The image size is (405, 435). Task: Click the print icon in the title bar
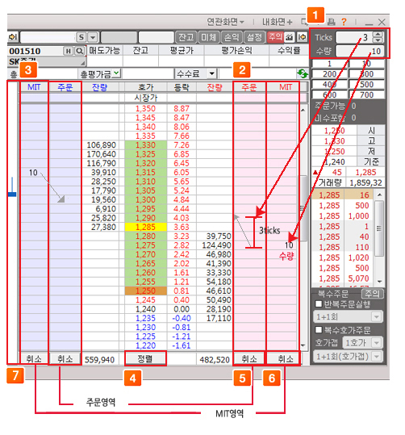[x=332, y=22]
